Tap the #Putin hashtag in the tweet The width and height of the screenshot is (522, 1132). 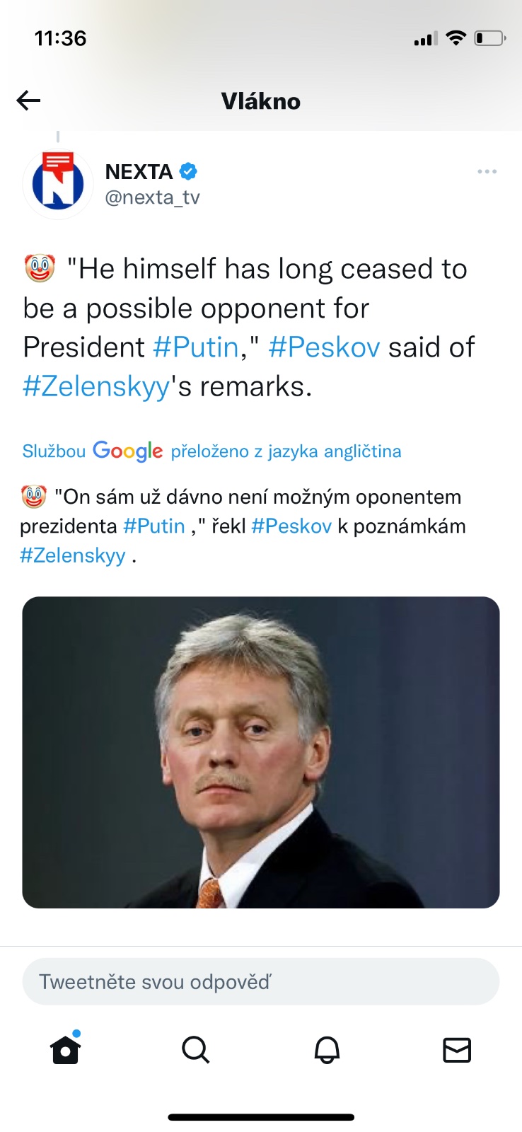coord(196,347)
